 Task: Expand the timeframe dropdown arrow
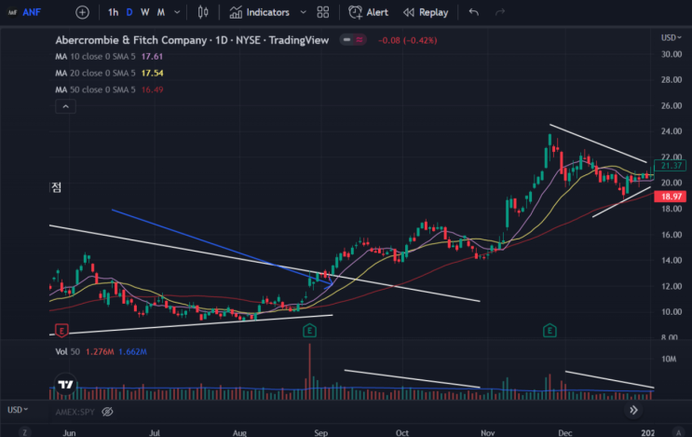click(x=177, y=12)
